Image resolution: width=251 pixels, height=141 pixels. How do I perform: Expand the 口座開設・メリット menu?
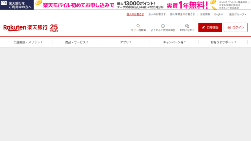28,42
